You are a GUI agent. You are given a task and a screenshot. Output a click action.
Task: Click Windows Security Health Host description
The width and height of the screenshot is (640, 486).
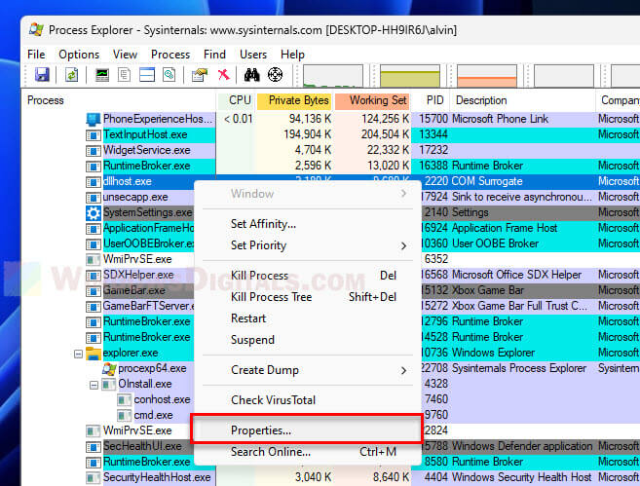click(x=521, y=477)
